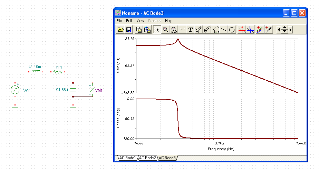Click the up-down arrows navigation button
This screenshot has height=172, width=319.
[x=284, y=30]
